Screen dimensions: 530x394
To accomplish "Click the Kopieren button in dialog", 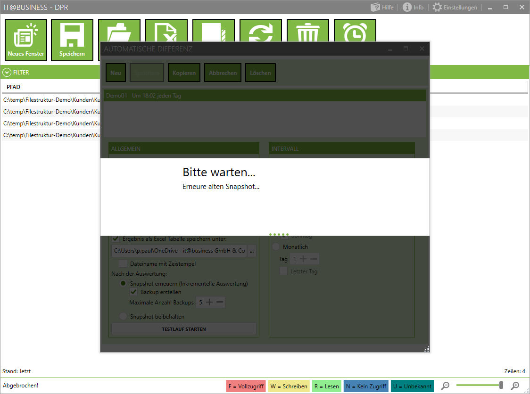I will (184, 73).
